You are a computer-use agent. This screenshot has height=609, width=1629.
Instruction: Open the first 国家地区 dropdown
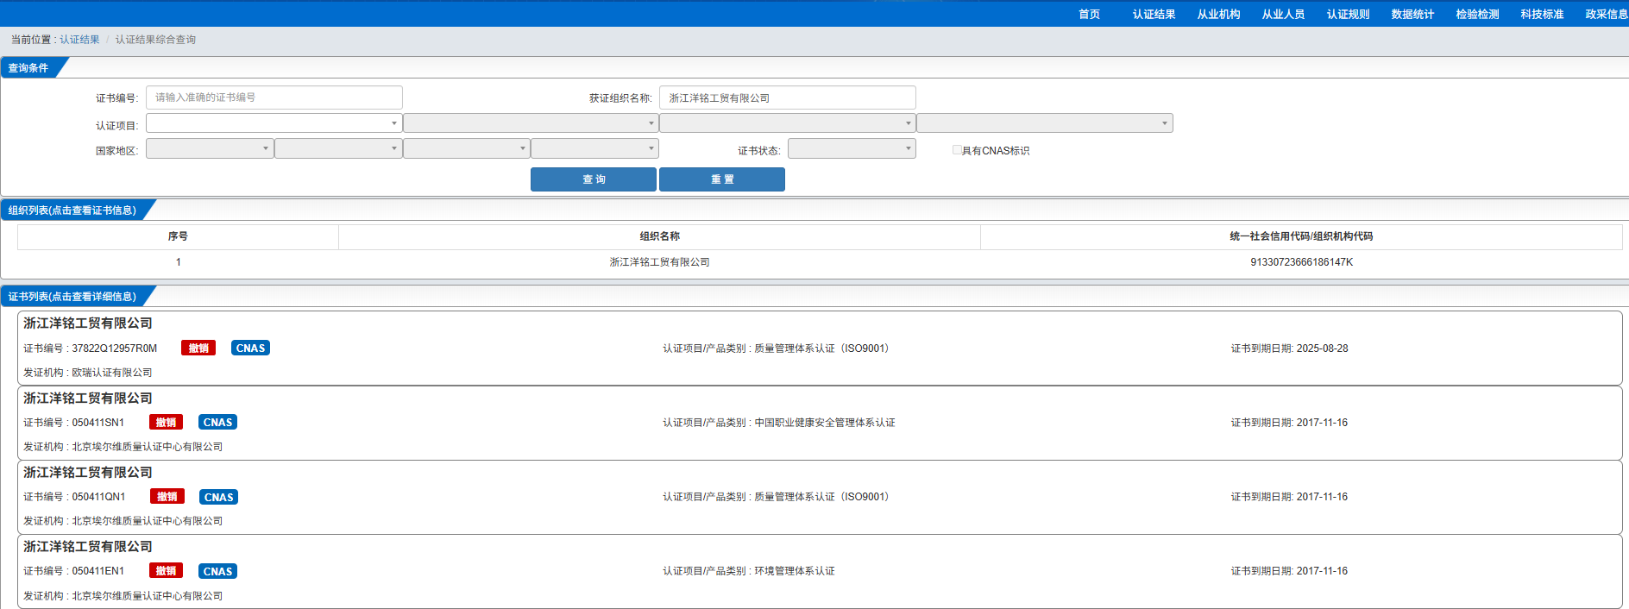tap(209, 149)
